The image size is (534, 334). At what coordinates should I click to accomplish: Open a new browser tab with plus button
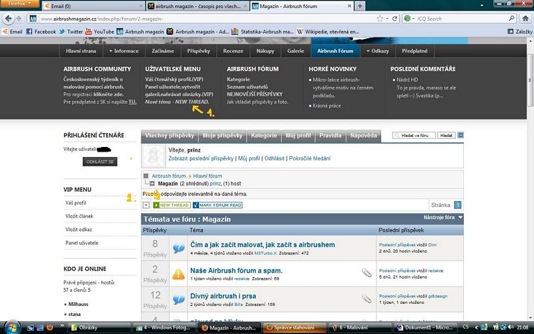pos(360,6)
